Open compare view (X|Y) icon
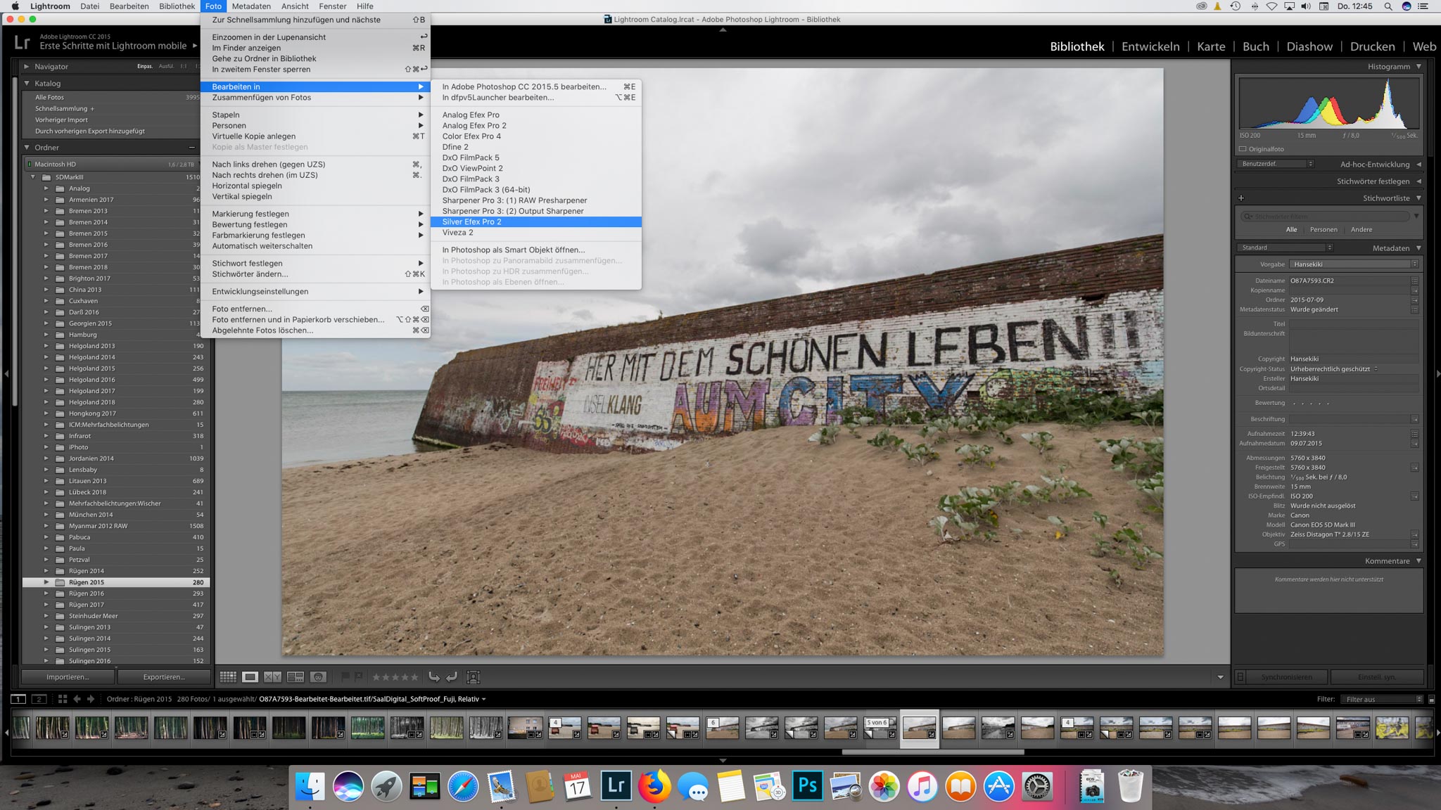This screenshot has height=810, width=1441. (272, 677)
